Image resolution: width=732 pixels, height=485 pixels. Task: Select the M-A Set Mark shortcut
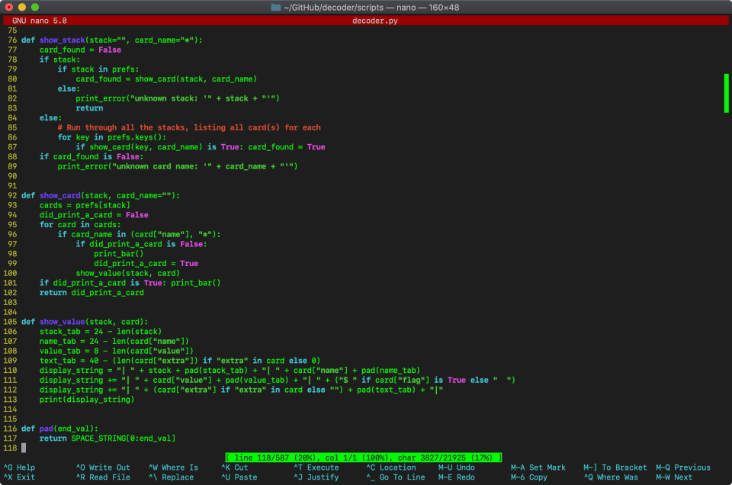538,467
